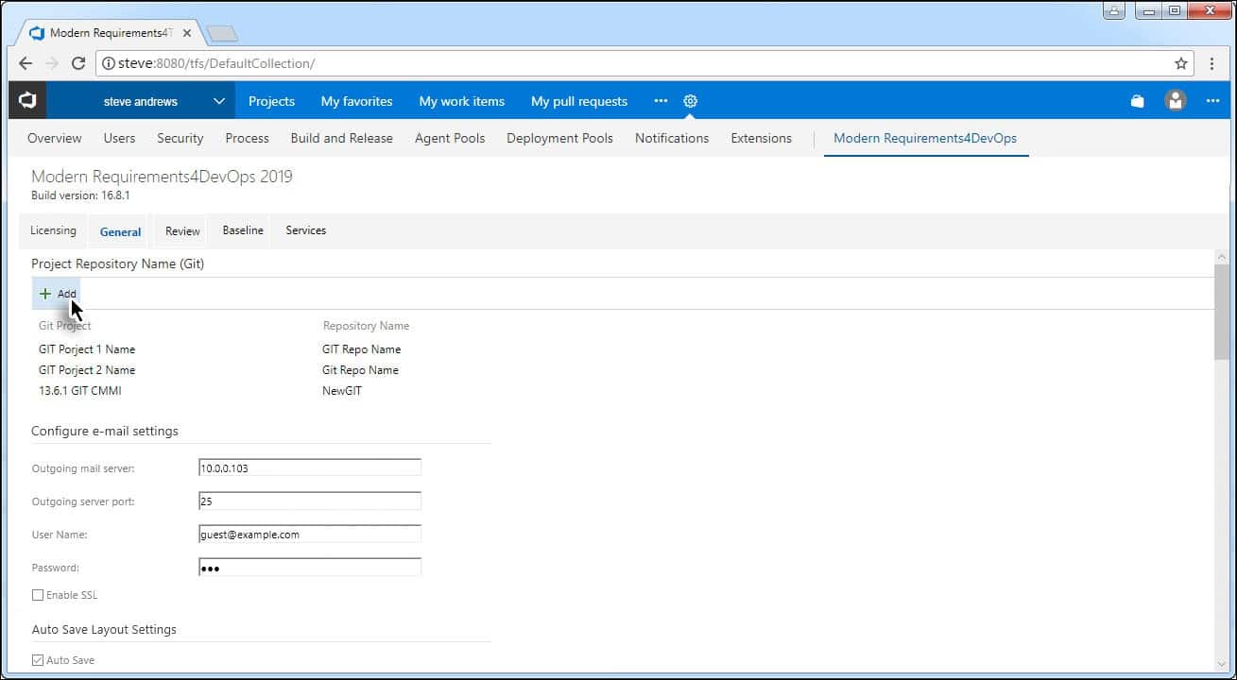Open the Notifications tab

tap(672, 138)
